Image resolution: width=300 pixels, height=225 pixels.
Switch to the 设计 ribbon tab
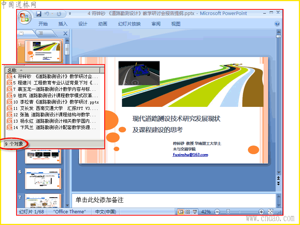pos(83,24)
